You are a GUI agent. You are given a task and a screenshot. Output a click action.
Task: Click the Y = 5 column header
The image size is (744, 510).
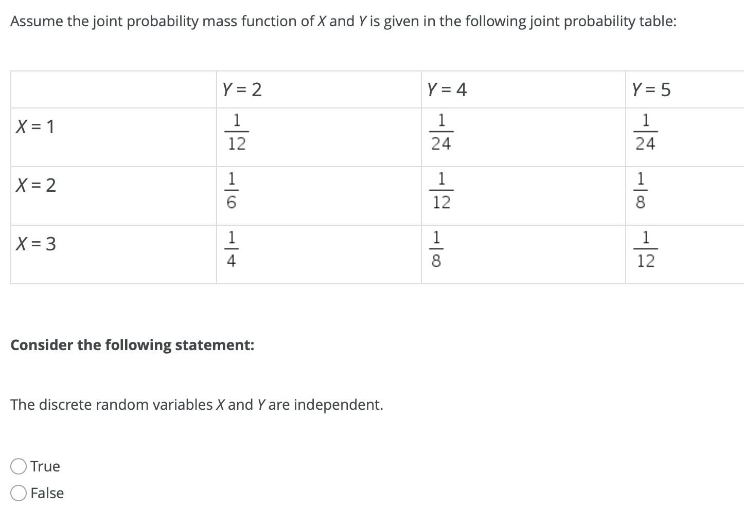click(x=651, y=89)
